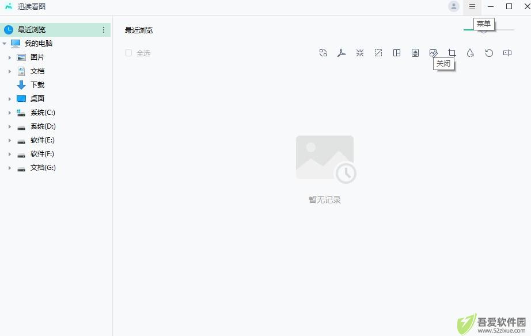Image resolution: width=531 pixels, height=336 pixels.
Task: Click the image-to-text document icon
Action: [415, 53]
